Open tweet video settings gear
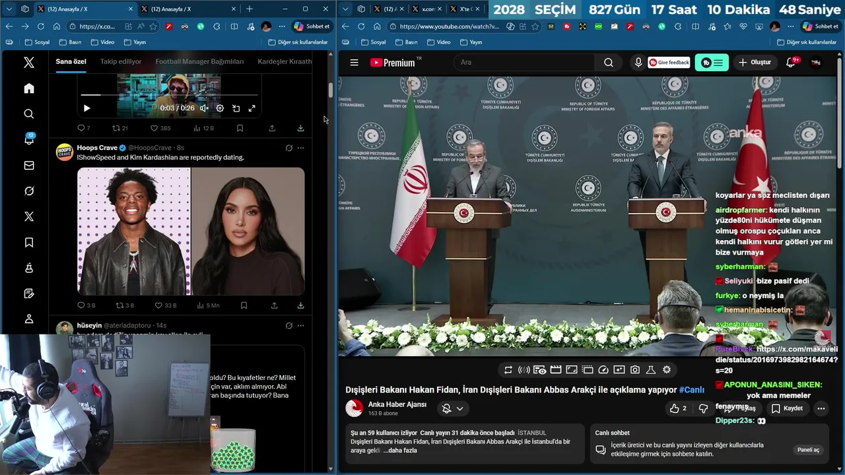The width and height of the screenshot is (845, 475). 220,108
